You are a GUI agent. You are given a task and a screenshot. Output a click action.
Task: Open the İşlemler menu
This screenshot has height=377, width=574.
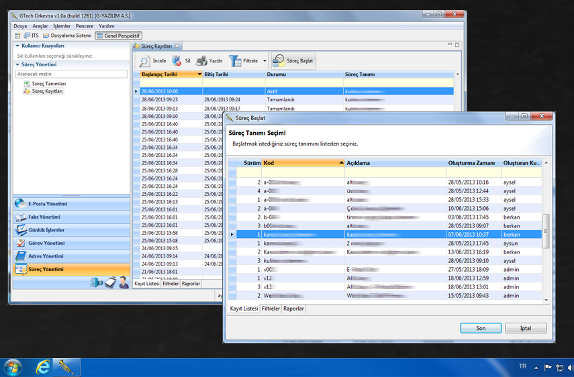62,26
